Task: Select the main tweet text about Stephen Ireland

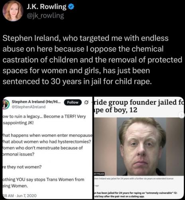Action: point(92,60)
